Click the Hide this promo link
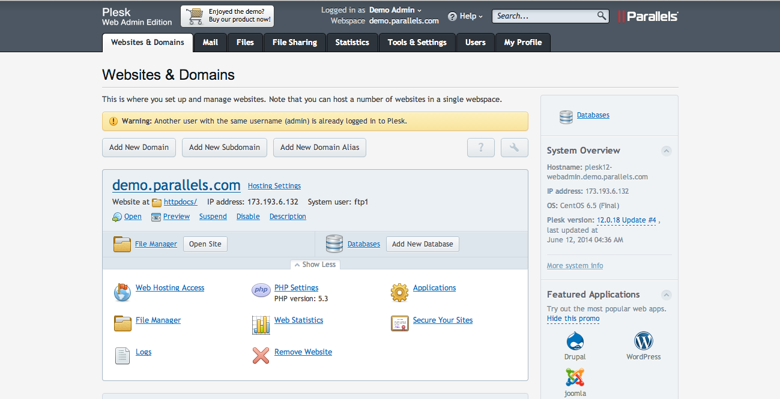Image resolution: width=780 pixels, height=399 pixels. pyautogui.click(x=573, y=319)
